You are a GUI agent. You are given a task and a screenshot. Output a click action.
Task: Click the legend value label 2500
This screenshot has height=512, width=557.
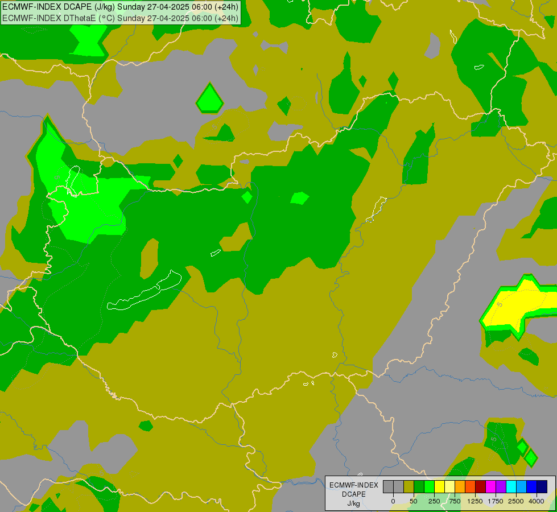click(x=516, y=501)
